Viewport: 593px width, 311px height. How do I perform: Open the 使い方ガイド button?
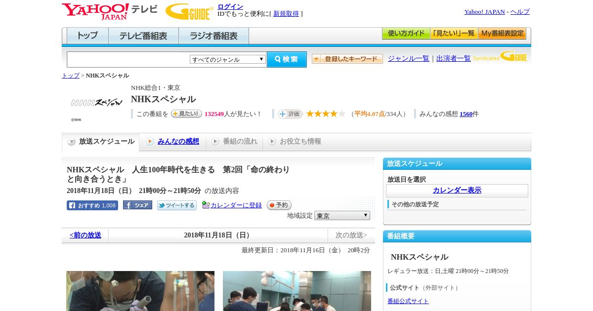click(406, 34)
